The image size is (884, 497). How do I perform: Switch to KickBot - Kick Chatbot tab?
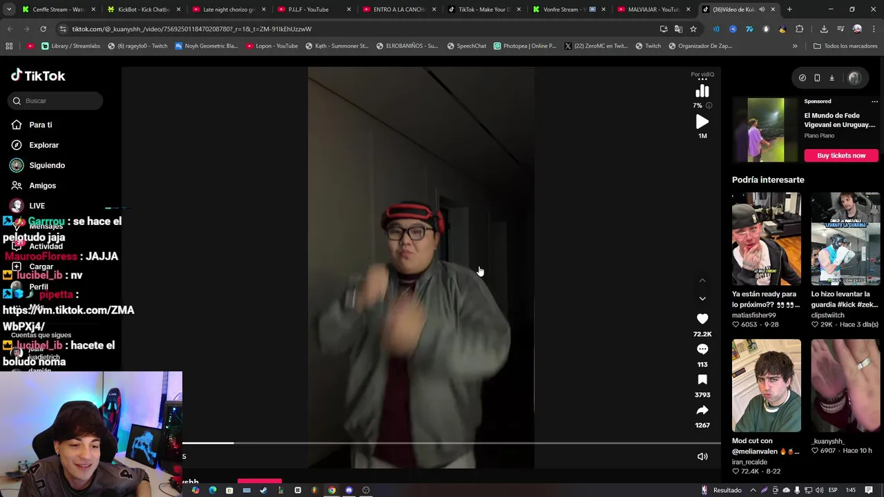(x=144, y=10)
